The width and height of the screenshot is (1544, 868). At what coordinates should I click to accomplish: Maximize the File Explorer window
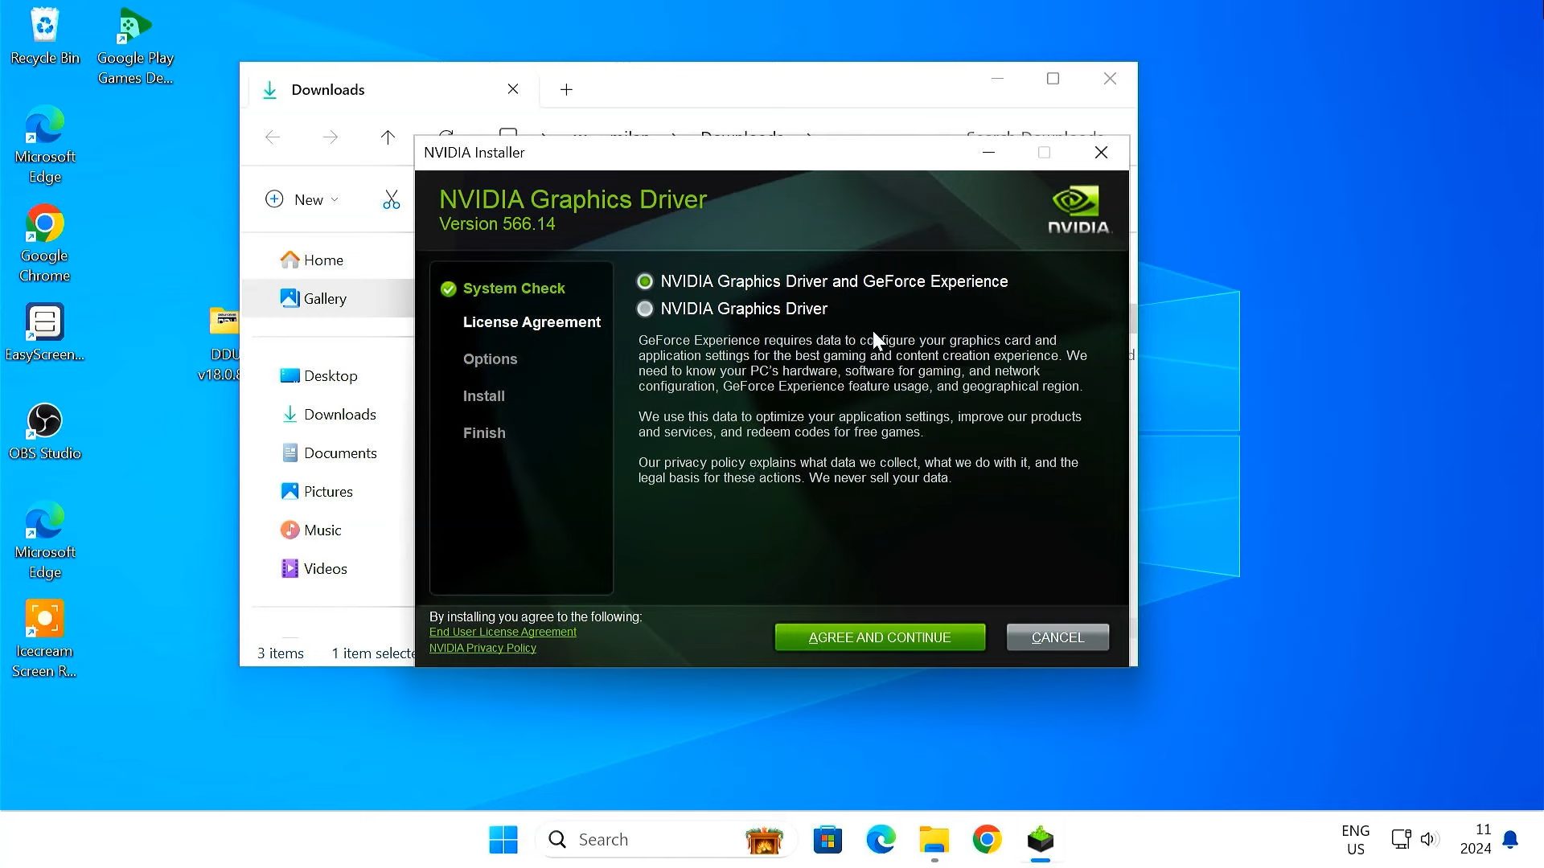1053,79
